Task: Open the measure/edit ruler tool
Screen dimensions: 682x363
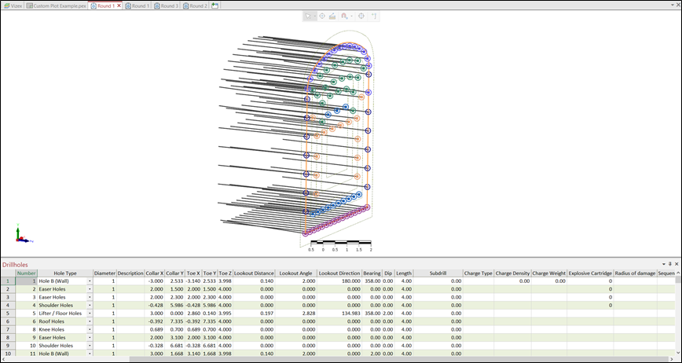Action: pos(332,16)
